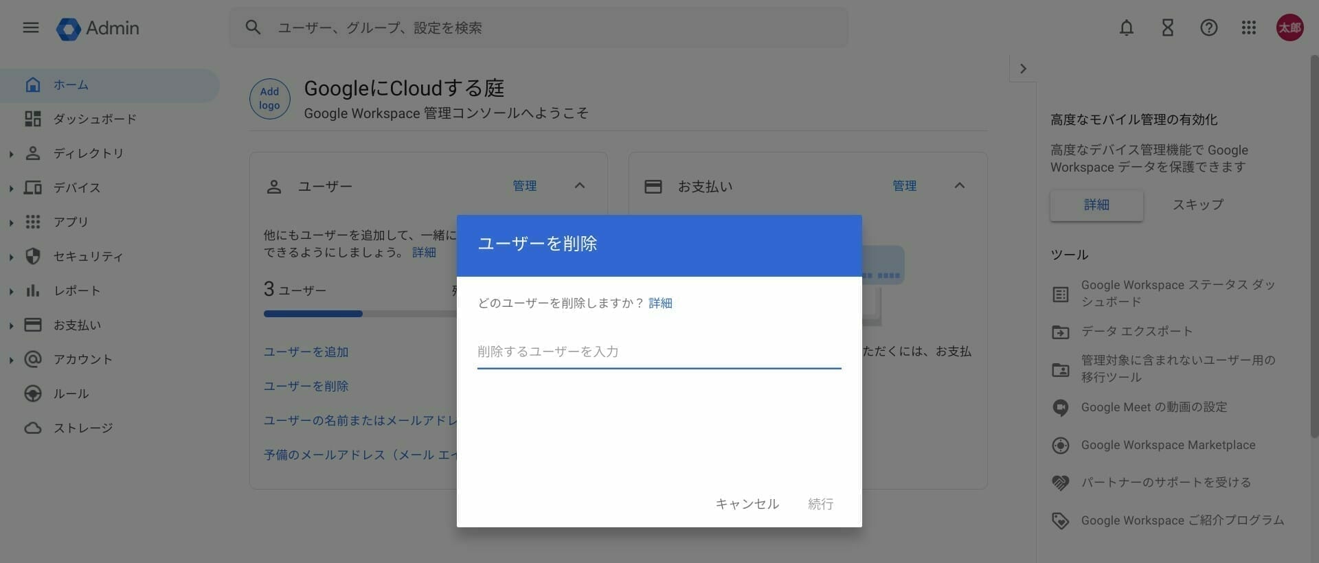Image resolution: width=1319 pixels, height=563 pixels.
Task: Click スキップ in the side panel
Action: point(1197,205)
